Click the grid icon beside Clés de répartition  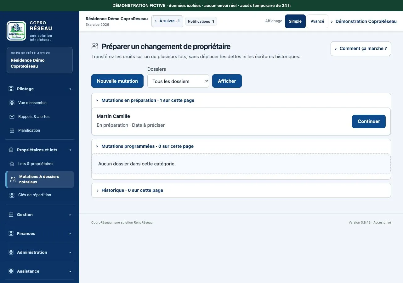coord(12,195)
